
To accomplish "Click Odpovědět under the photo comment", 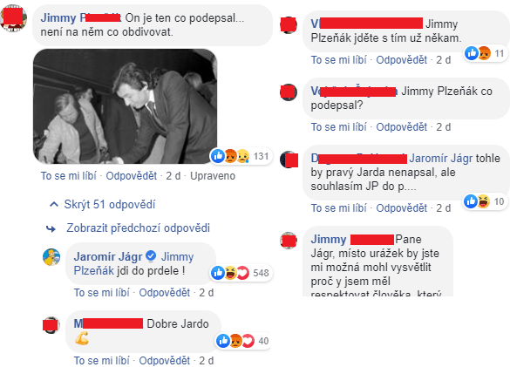I will pyautogui.click(x=131, y=176).
